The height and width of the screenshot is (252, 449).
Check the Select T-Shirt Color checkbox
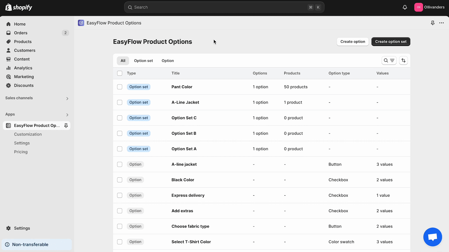coord(120,242)
